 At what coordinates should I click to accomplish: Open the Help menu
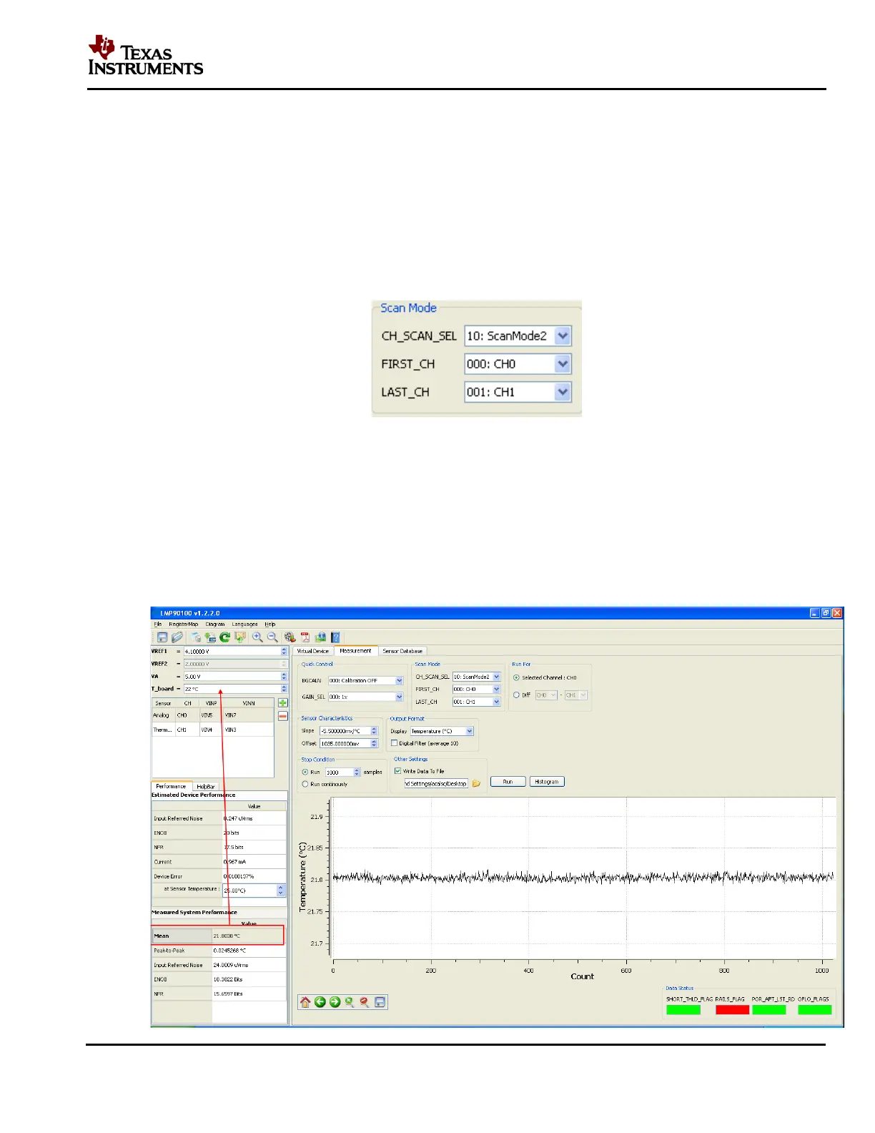(270, 624)
